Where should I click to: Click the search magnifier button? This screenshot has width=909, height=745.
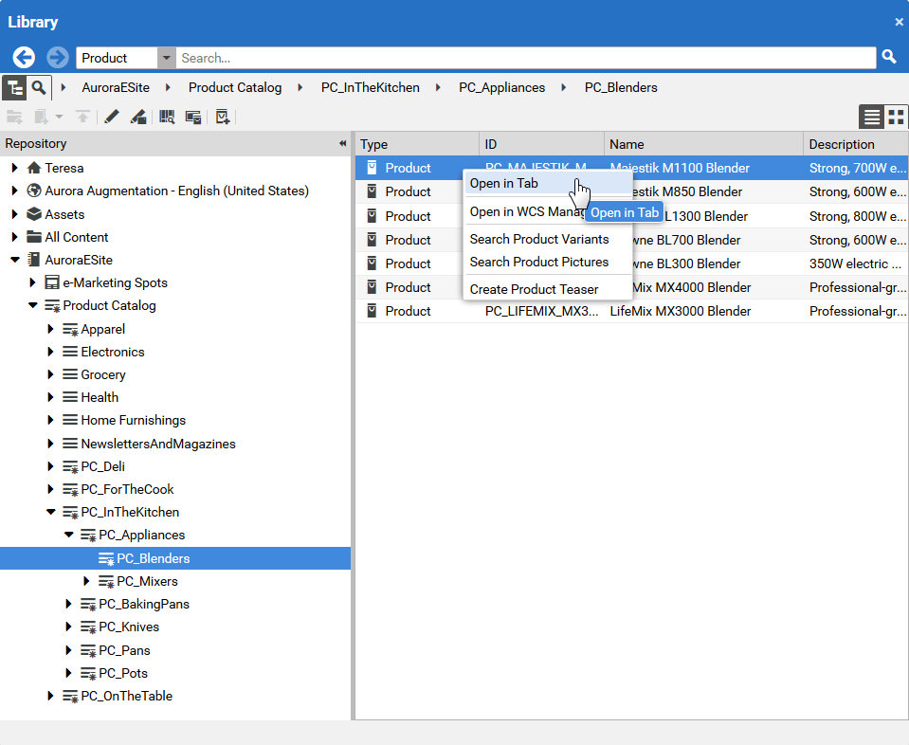coord(888,58)
